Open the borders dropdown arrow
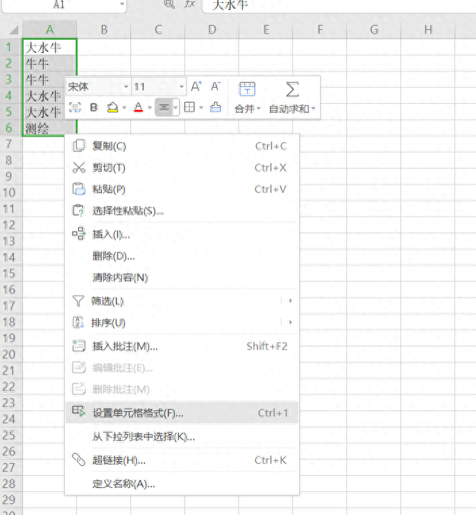Viewport: 476px width, 515px height. click(x=201, y=108)
